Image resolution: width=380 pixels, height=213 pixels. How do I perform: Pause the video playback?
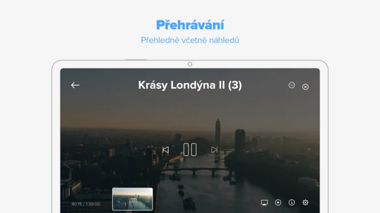click(x=190, y=149)
